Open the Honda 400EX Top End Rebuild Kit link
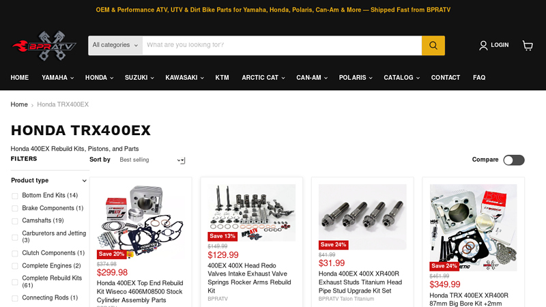 [140, 292]
